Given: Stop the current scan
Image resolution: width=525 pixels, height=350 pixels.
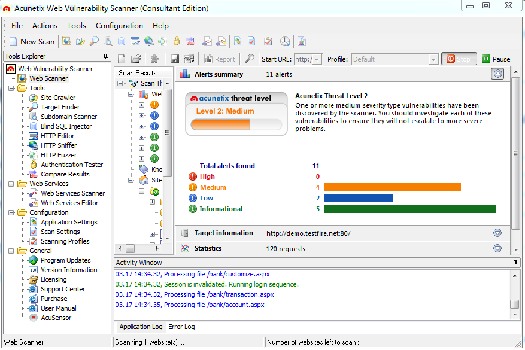Looking at the screenshot, I should (459, 59).
